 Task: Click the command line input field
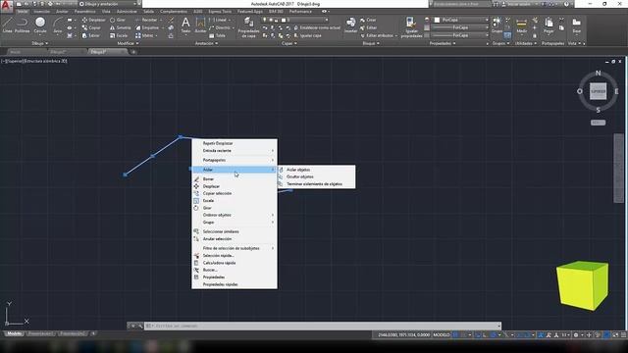(x=323, y=326)
